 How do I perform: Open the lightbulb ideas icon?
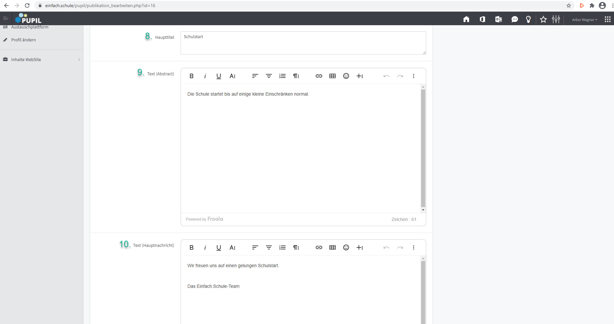click(528, 19)
